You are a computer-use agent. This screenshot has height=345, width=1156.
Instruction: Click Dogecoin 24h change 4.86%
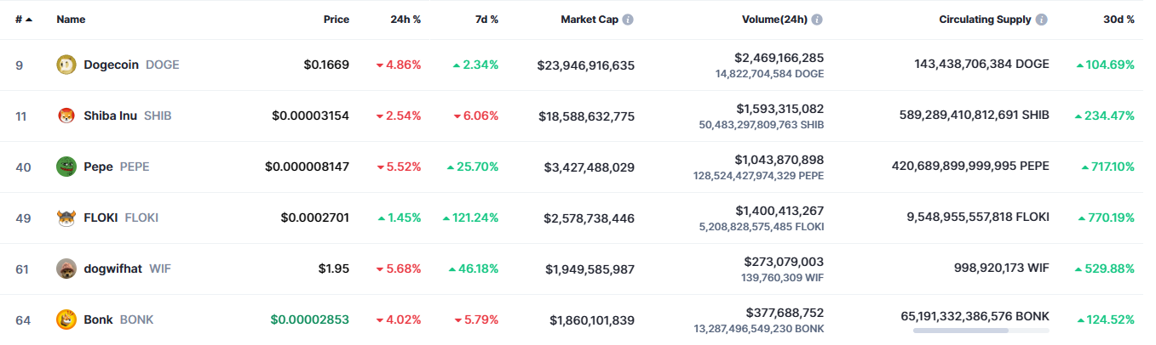point(399,65)
